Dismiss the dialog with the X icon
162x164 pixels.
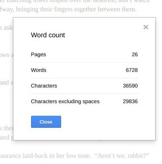(146, 27)
